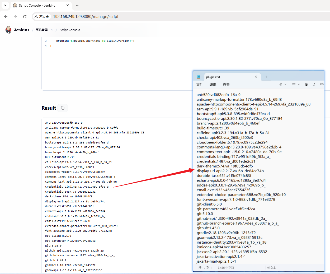The width and height of the screenshot is (330, 274).
Task: Click git:5.10.0 line in Notepad
Action: click(205, 213)
